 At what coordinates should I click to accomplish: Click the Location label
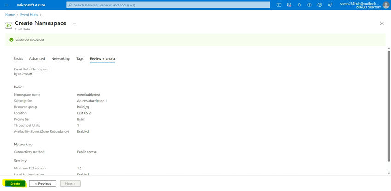tap(20, 113)
